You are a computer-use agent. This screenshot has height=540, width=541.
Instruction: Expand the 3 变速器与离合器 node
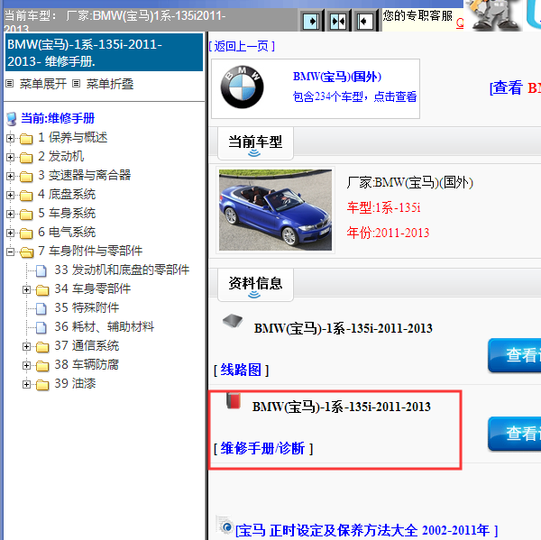pyautogui.click(x=10, y=177)
